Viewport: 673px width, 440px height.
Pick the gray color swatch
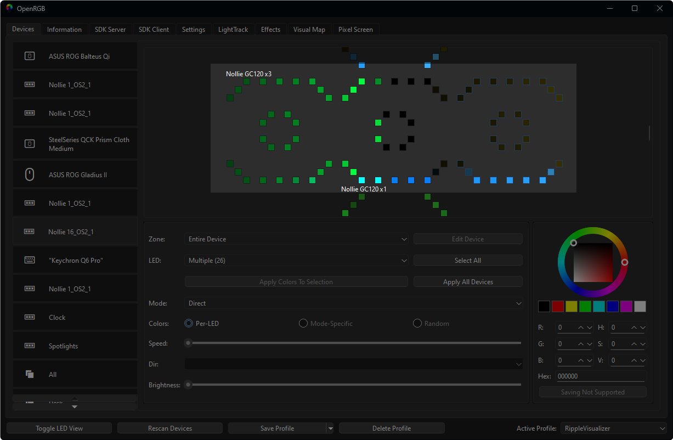640,306
